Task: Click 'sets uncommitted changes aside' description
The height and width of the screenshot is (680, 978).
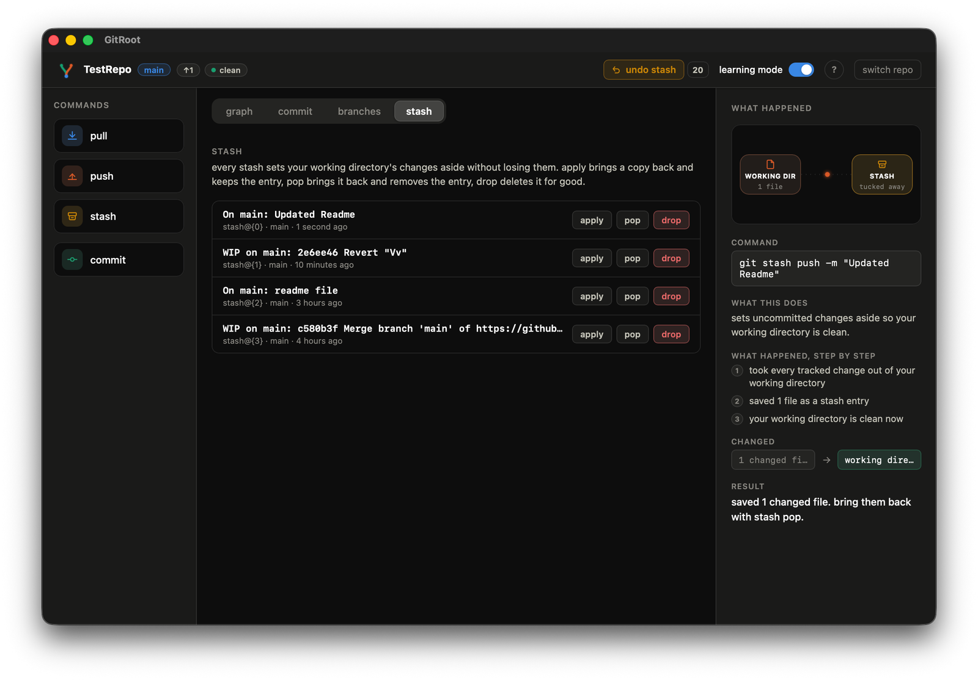Action: point(823,325)
